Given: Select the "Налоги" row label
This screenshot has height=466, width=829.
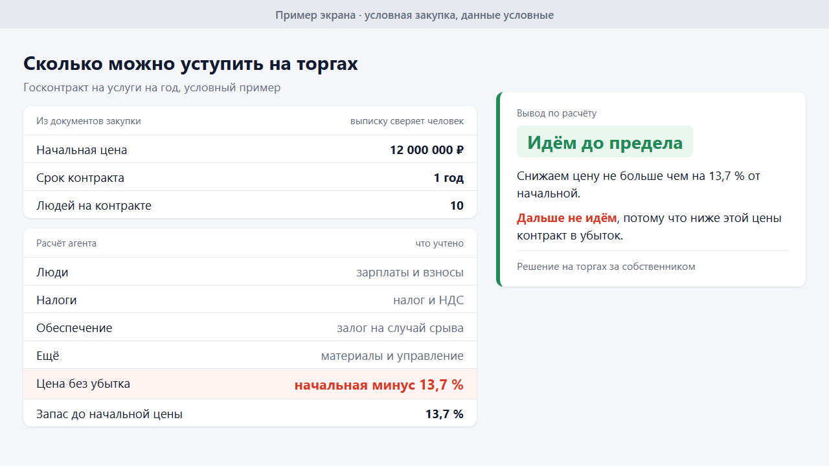Looking at the screenshot, I should point(56,300).
